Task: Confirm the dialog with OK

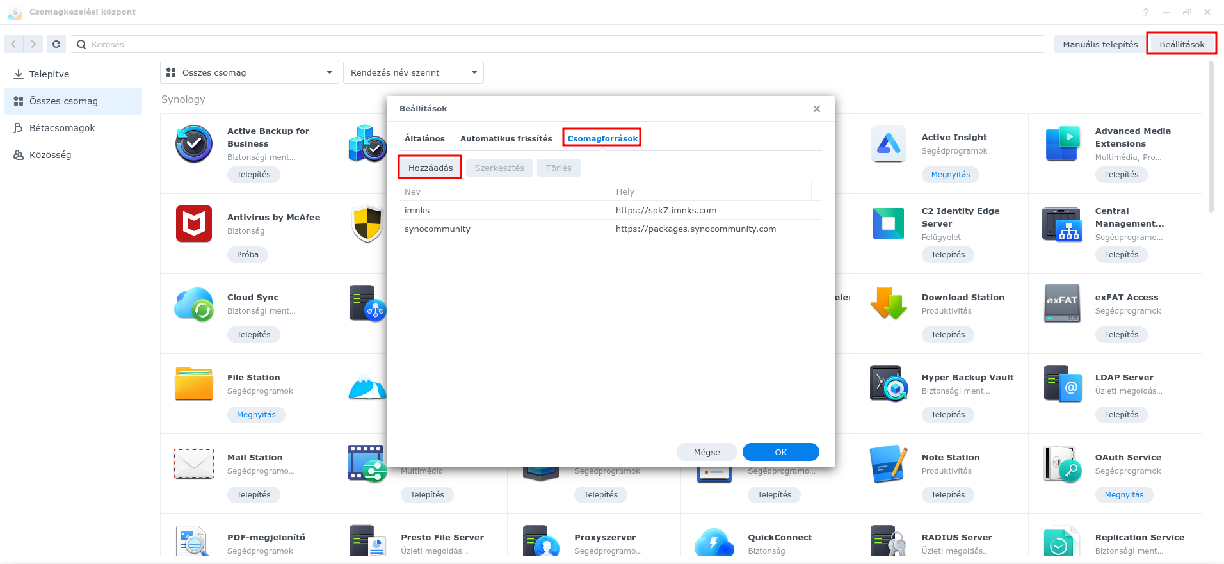Action: 780,452
